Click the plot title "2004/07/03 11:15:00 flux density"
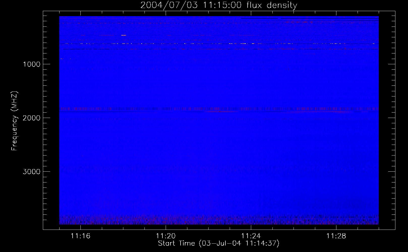This screenshot has width=408, height=252. (219, 5)
